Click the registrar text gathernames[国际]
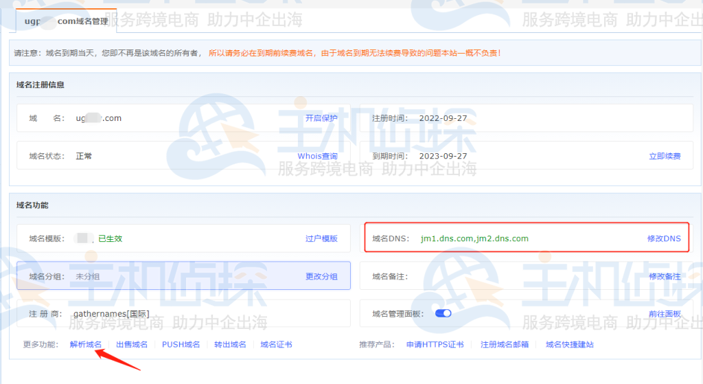The height and width of the screenshot is (384, 703). [x=111, y=313]
